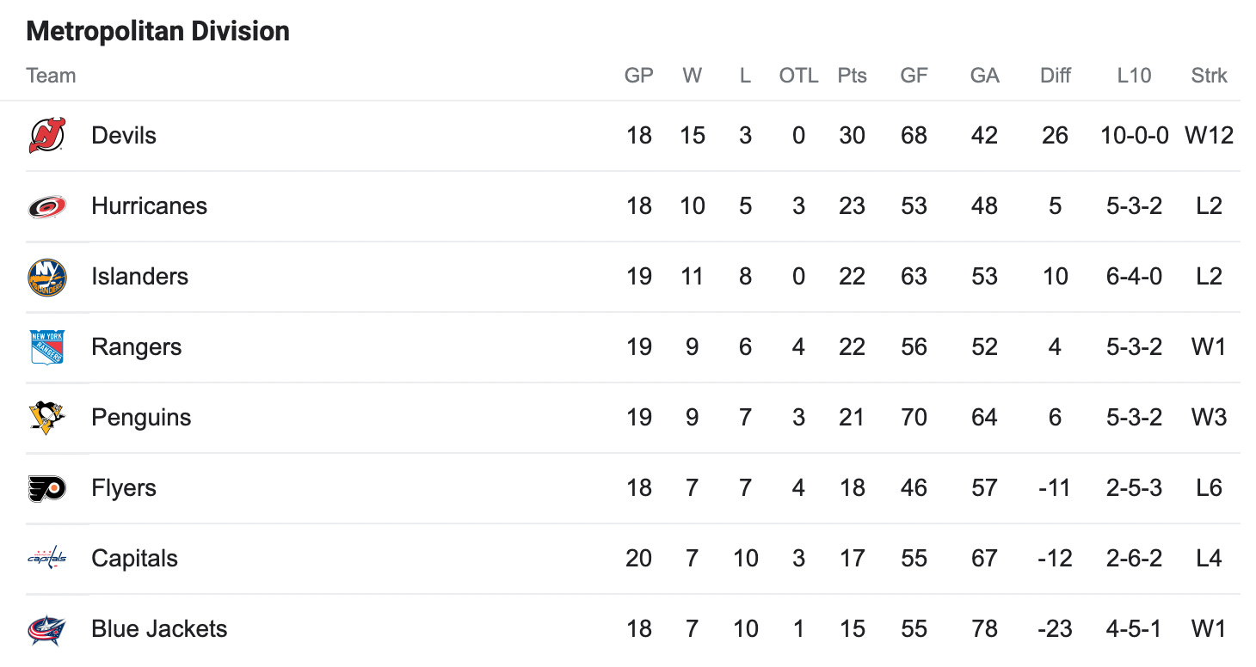
Task: Click the Pts column header
Action: 852,76
